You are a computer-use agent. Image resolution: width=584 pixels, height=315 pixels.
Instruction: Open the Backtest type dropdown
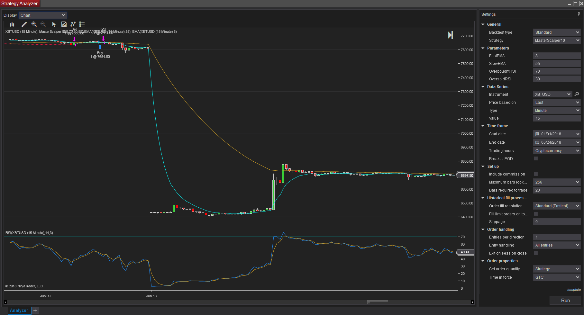(557, 32)
